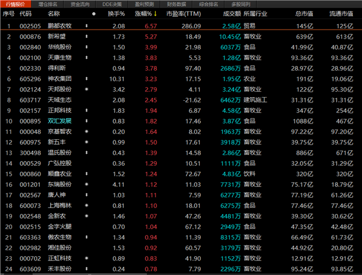Image resolution: width=362 pixels, height=275 pixels.
Task: Click the asterisk icon beside 正虹科技
Action: (x=86, y=258)
